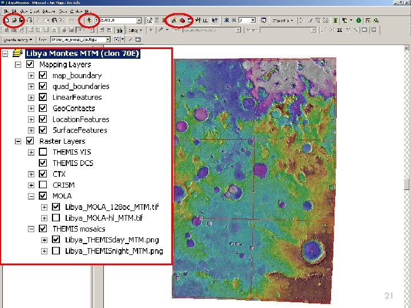
Task: Open the XTools Pro menu button
Action: 283,20
